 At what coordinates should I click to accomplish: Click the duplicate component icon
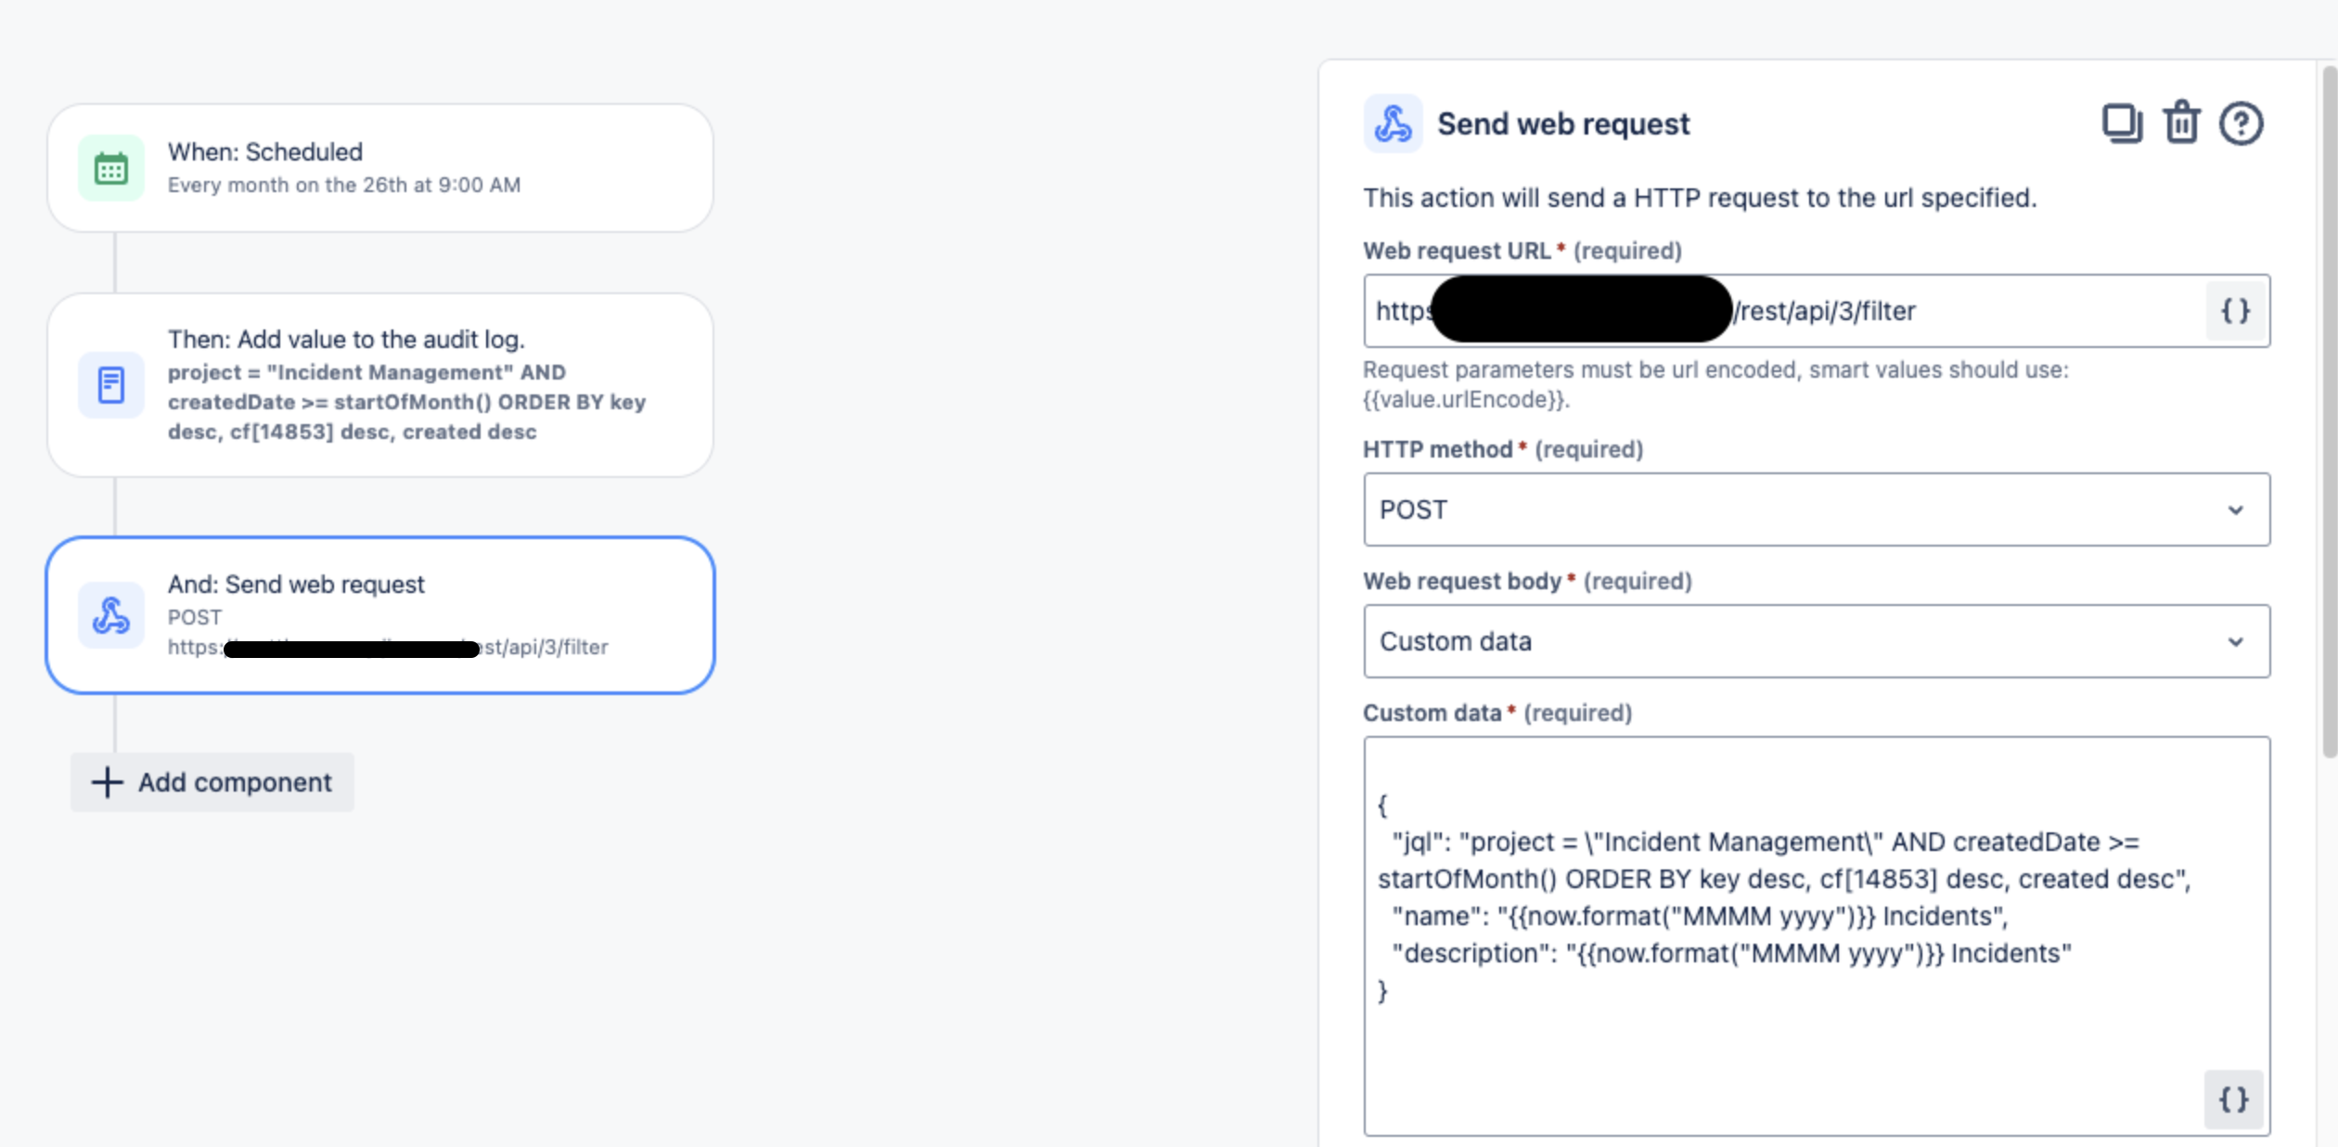2121,123
